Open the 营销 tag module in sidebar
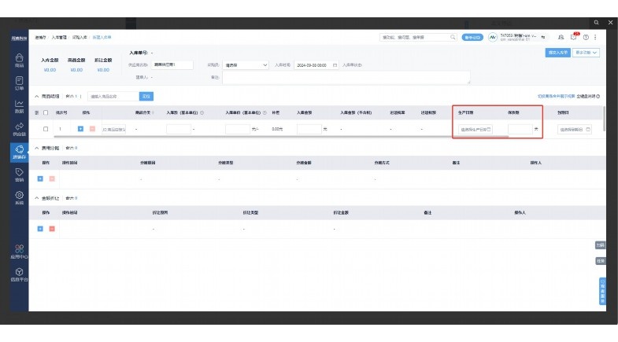 19,175
